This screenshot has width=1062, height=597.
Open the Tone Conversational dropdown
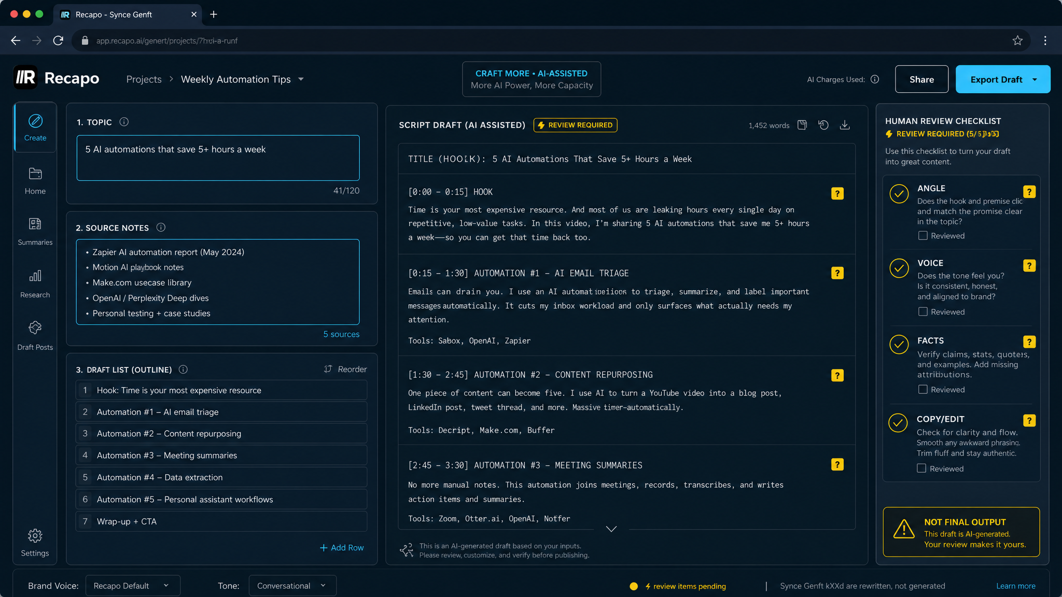pos(292,586)
